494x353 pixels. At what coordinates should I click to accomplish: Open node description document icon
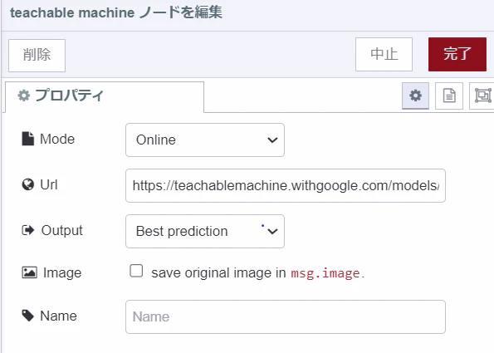pos(449,96)
